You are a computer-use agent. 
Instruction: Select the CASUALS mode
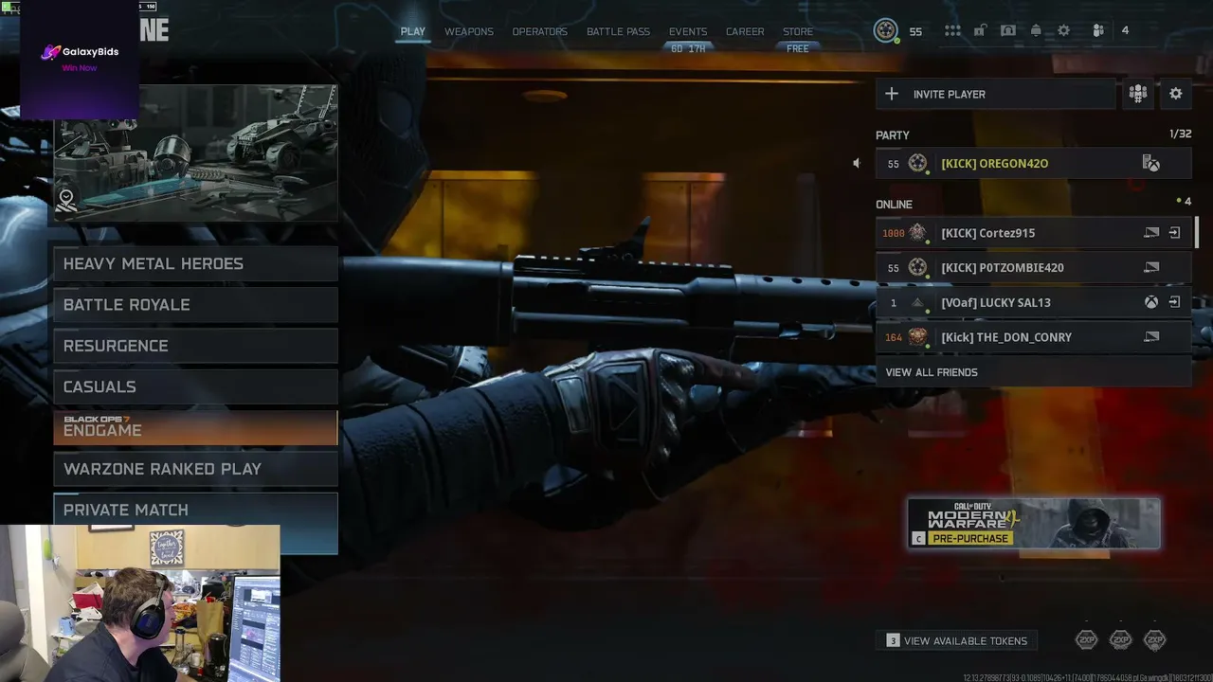195,386
